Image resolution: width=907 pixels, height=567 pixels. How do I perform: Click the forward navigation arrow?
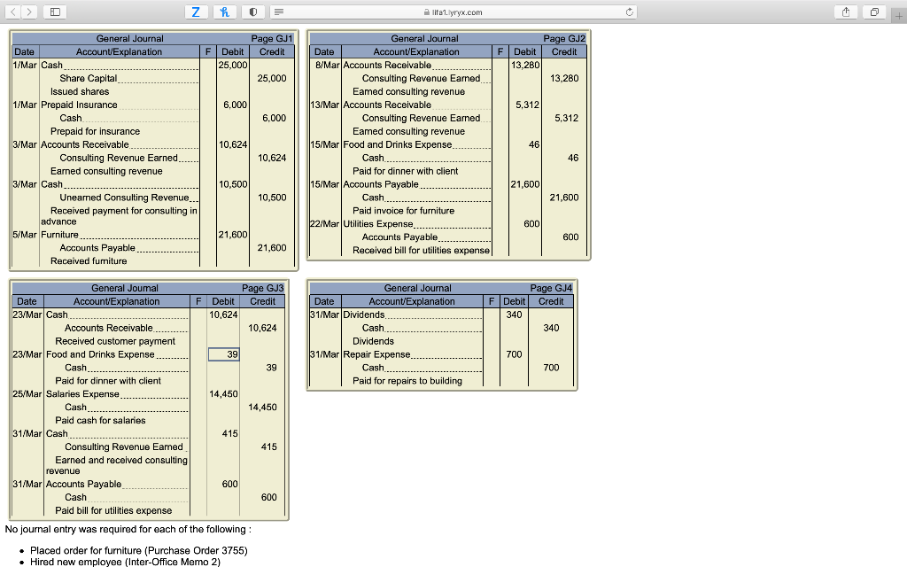[x=31, y=12]
